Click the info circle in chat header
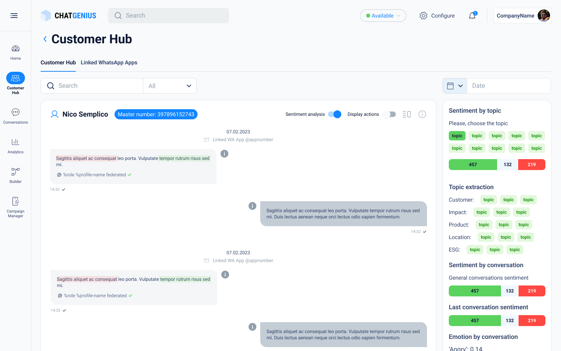The height and width of the screenshot is (351, 561). [422, 114]
